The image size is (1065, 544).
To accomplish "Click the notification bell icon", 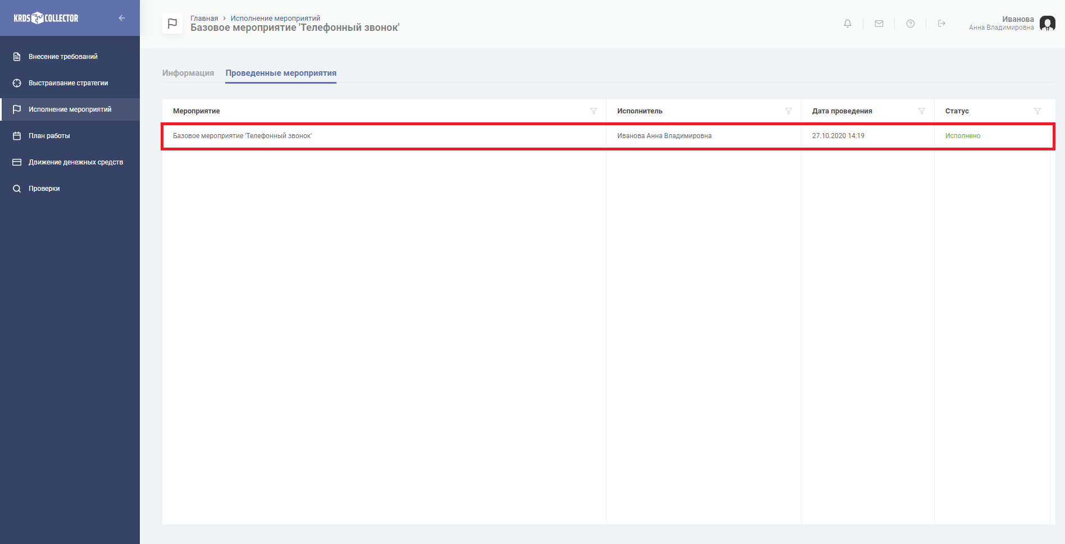I will [847, 24].
